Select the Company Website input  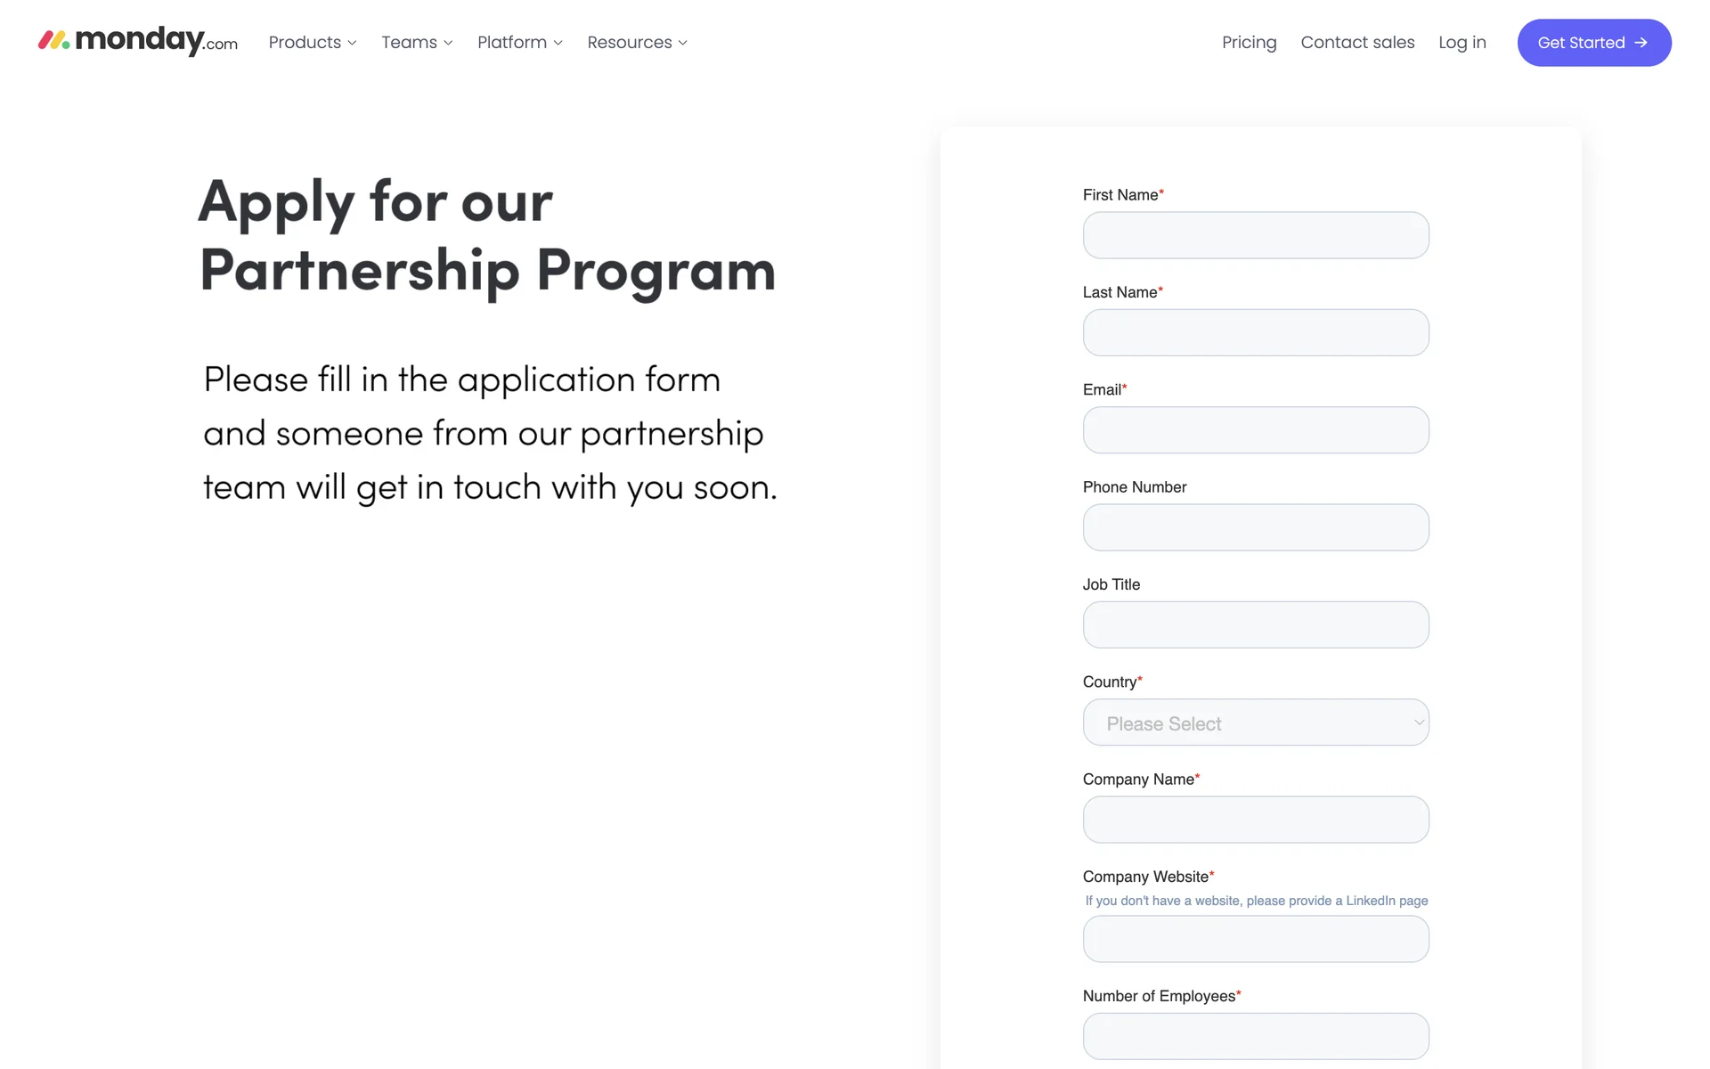1256,939
